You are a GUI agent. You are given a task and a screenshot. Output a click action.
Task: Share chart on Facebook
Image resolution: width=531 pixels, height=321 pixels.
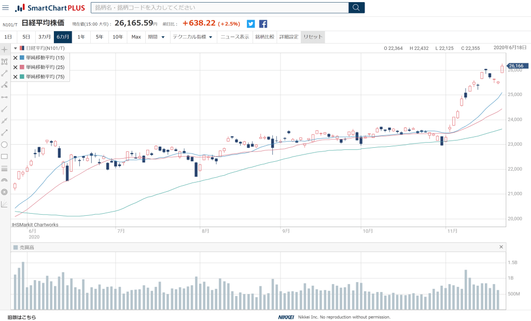[263, 23]
